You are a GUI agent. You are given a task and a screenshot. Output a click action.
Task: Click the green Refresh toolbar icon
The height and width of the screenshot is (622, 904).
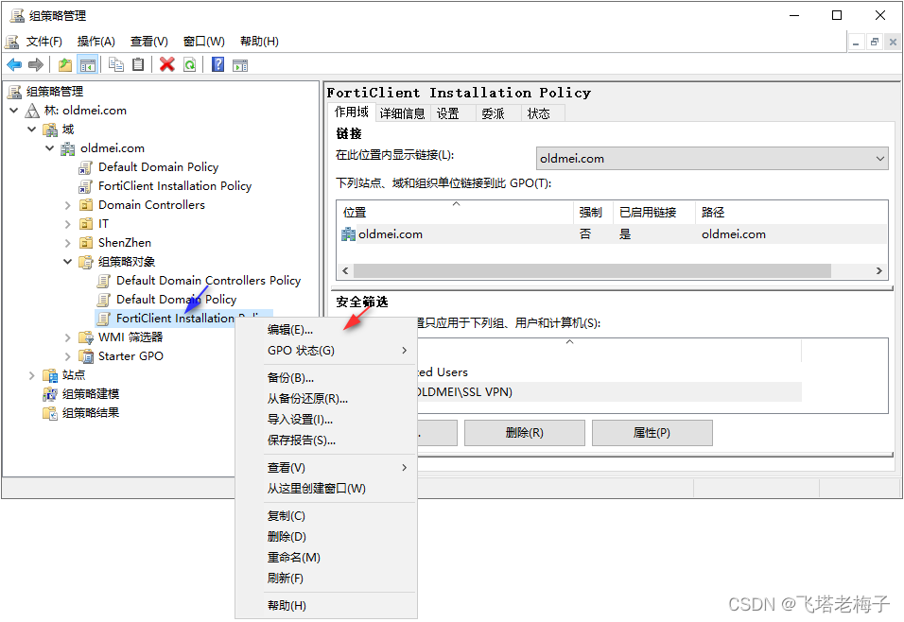point(189,64)
